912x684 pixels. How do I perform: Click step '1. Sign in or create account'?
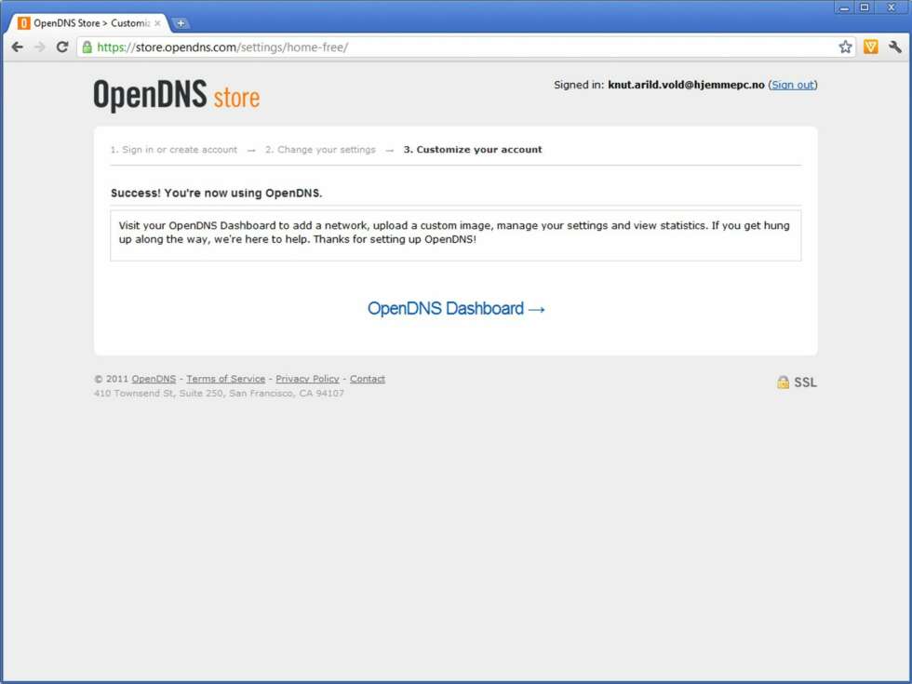174,150
